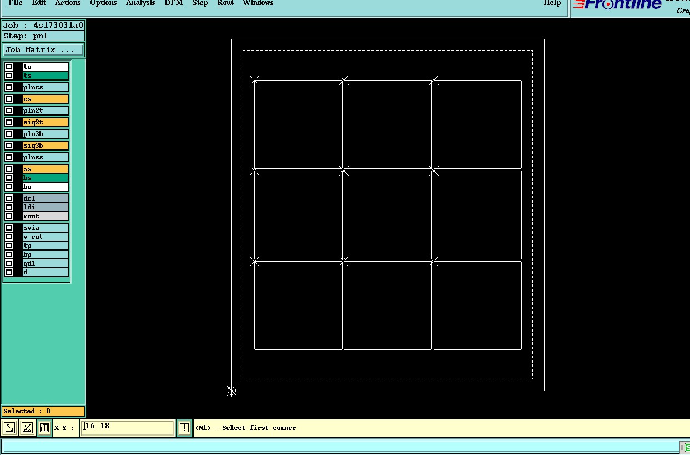The width and height of the screenshot is (690, 455).
Task: Select the plncs layer name
Action: coord(45,87)
